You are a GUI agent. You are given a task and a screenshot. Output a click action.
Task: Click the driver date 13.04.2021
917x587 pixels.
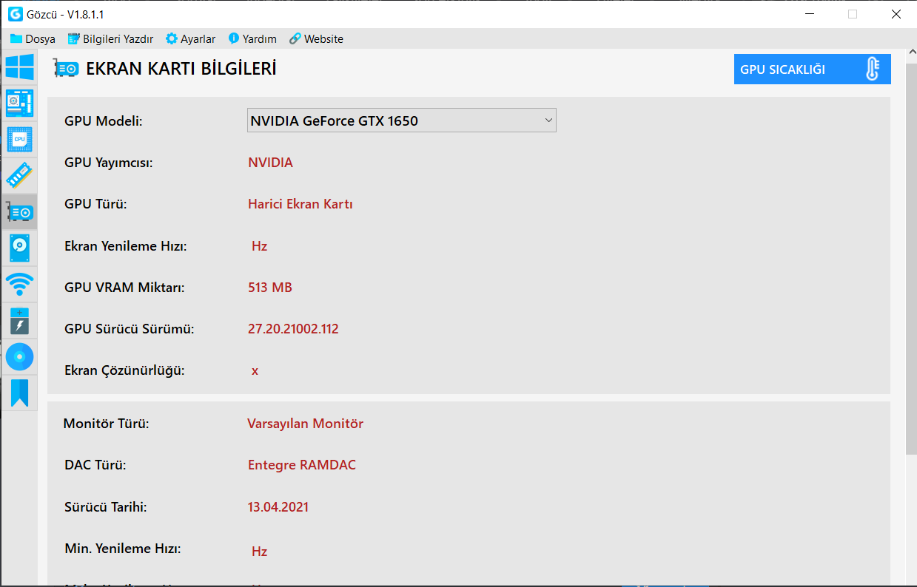(278, 507)
